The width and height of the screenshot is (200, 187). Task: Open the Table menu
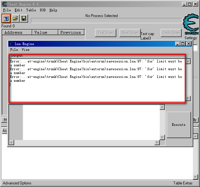(31, 10)
